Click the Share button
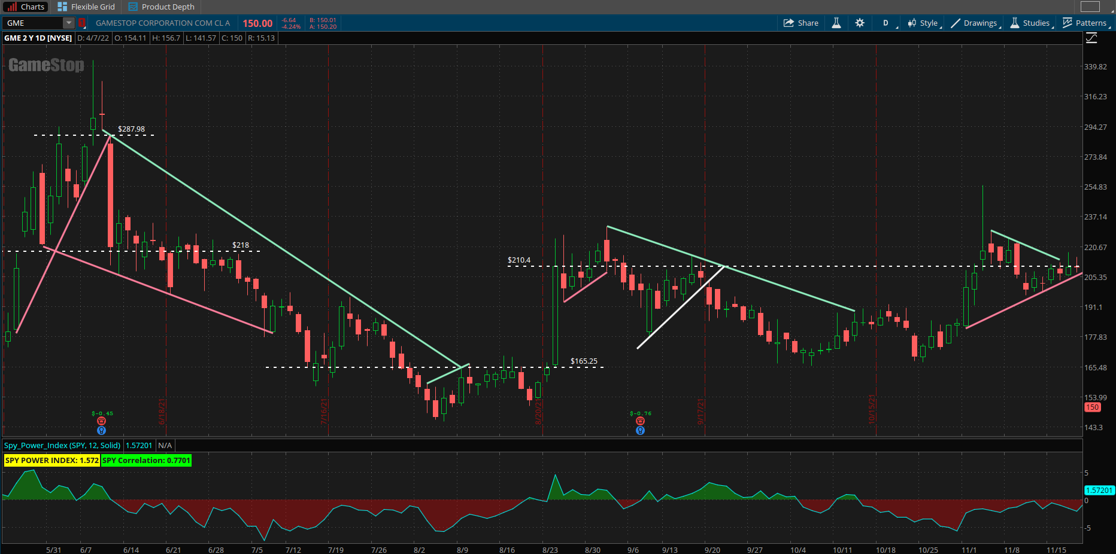 [x=801, y=23]
